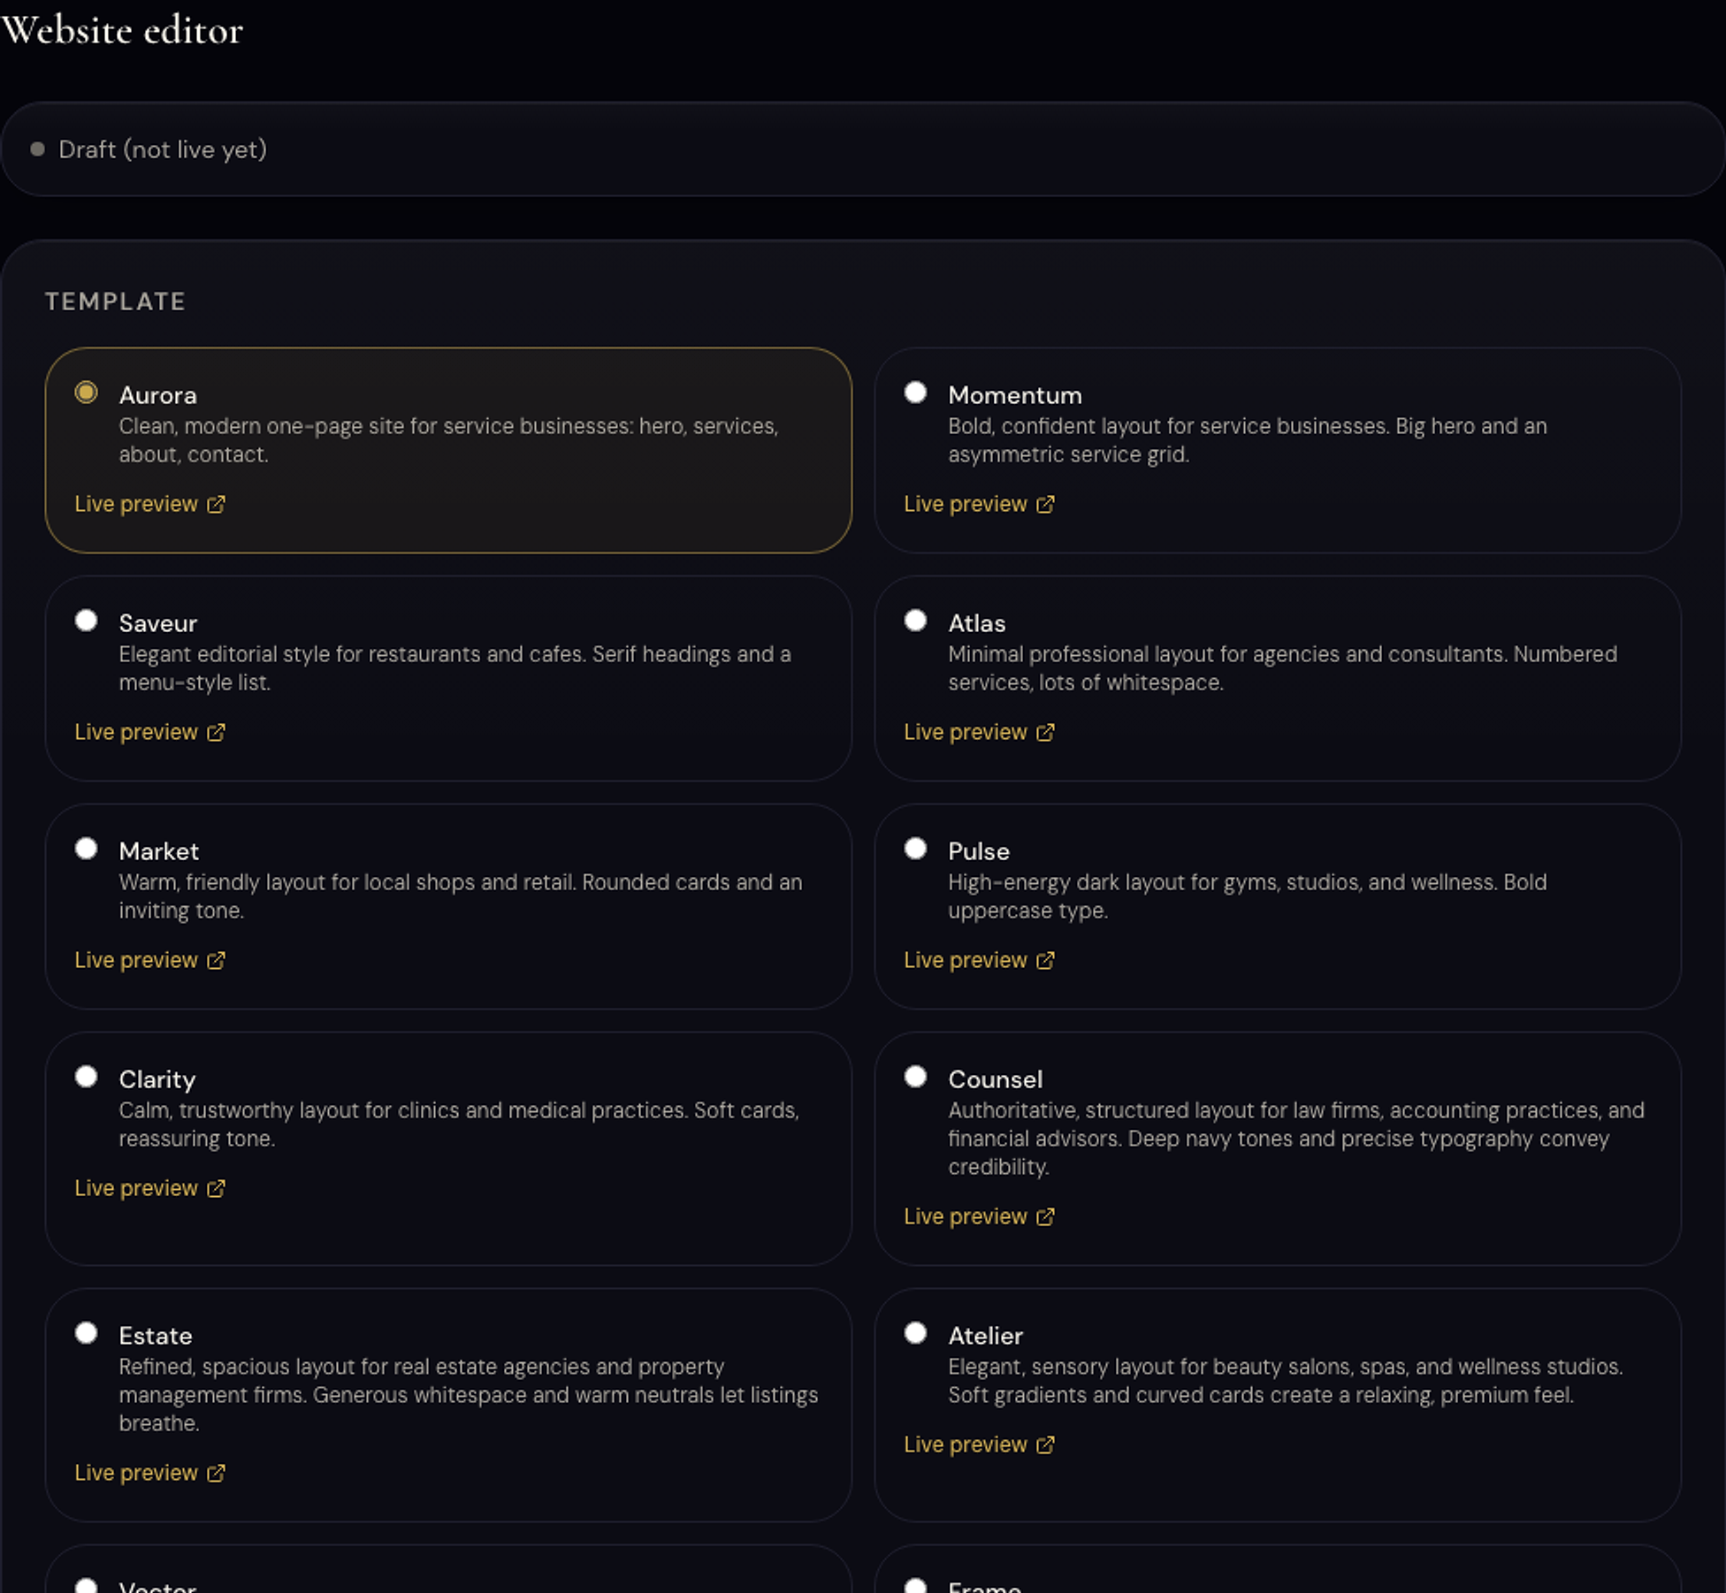Click the Clarity template name

(x=157, y=1079)
